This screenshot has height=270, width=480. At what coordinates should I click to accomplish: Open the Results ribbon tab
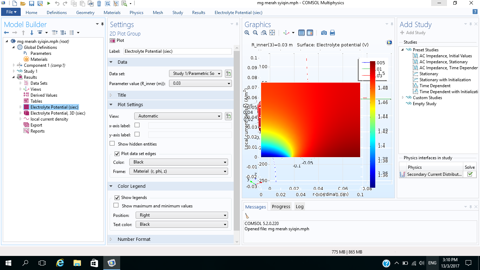coord(199,12)
